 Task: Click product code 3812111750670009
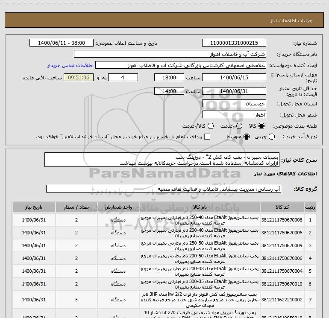pyautogui.click(x=282, y=245)
